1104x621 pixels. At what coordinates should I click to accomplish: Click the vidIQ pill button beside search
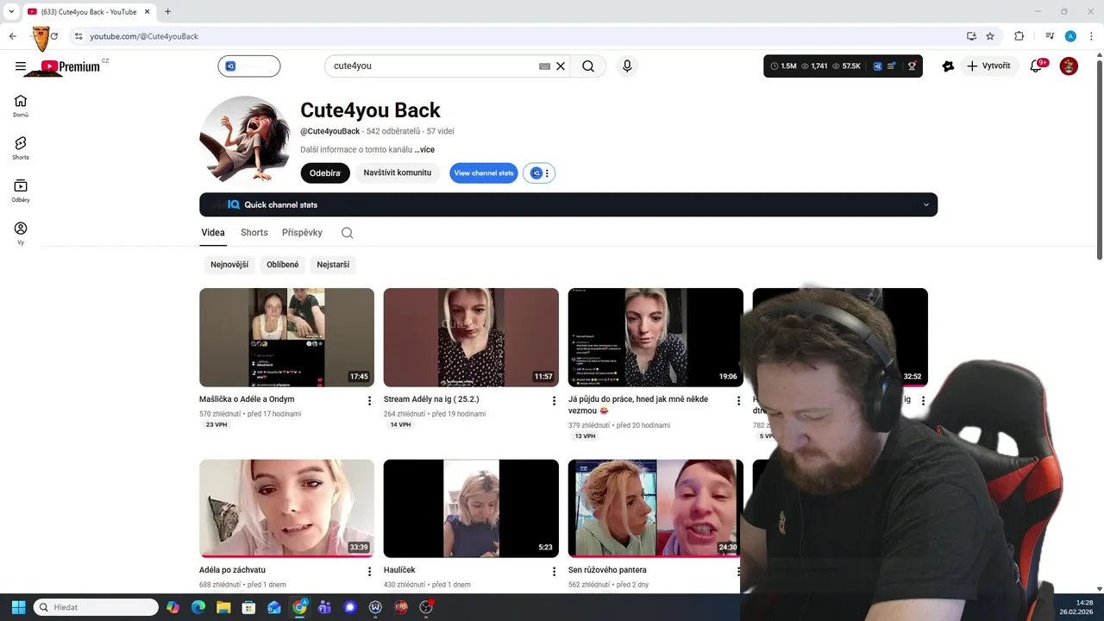pos(249,66)
